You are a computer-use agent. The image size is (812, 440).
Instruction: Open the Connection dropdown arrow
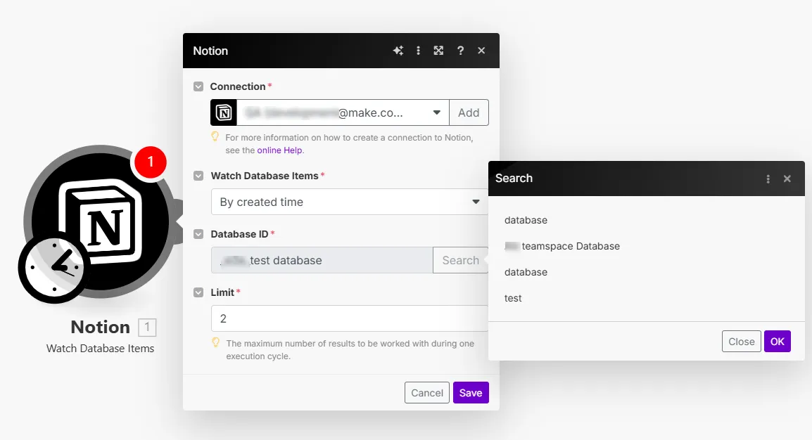click(436, 112)
